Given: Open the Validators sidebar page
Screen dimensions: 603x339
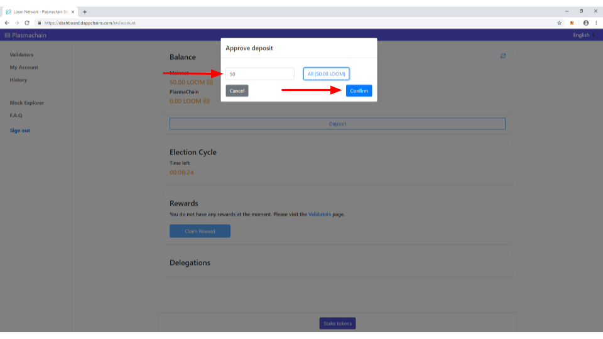Looking at the screenshot, I should point(21,55).
